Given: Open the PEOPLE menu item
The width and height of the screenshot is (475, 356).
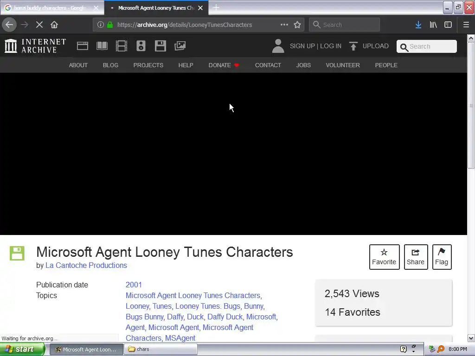Looking at the screenshot, I should pyautogui.click(x=386, y=65).
